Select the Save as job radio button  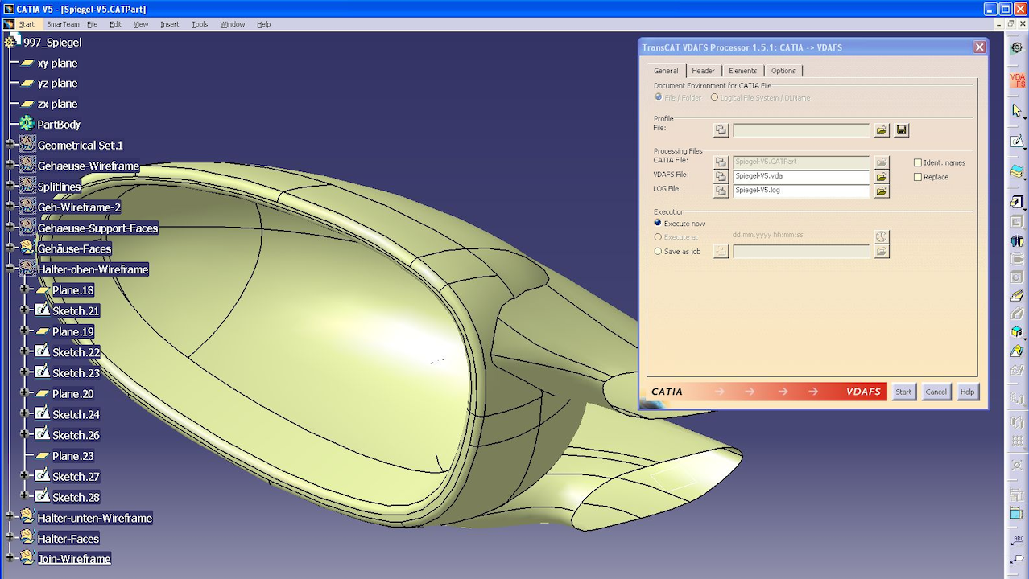click(658, 252)
